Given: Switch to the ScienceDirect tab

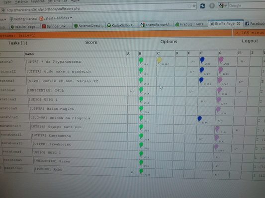Looking at the screenshot, I should pyautogui.click(x=87, y=26).
